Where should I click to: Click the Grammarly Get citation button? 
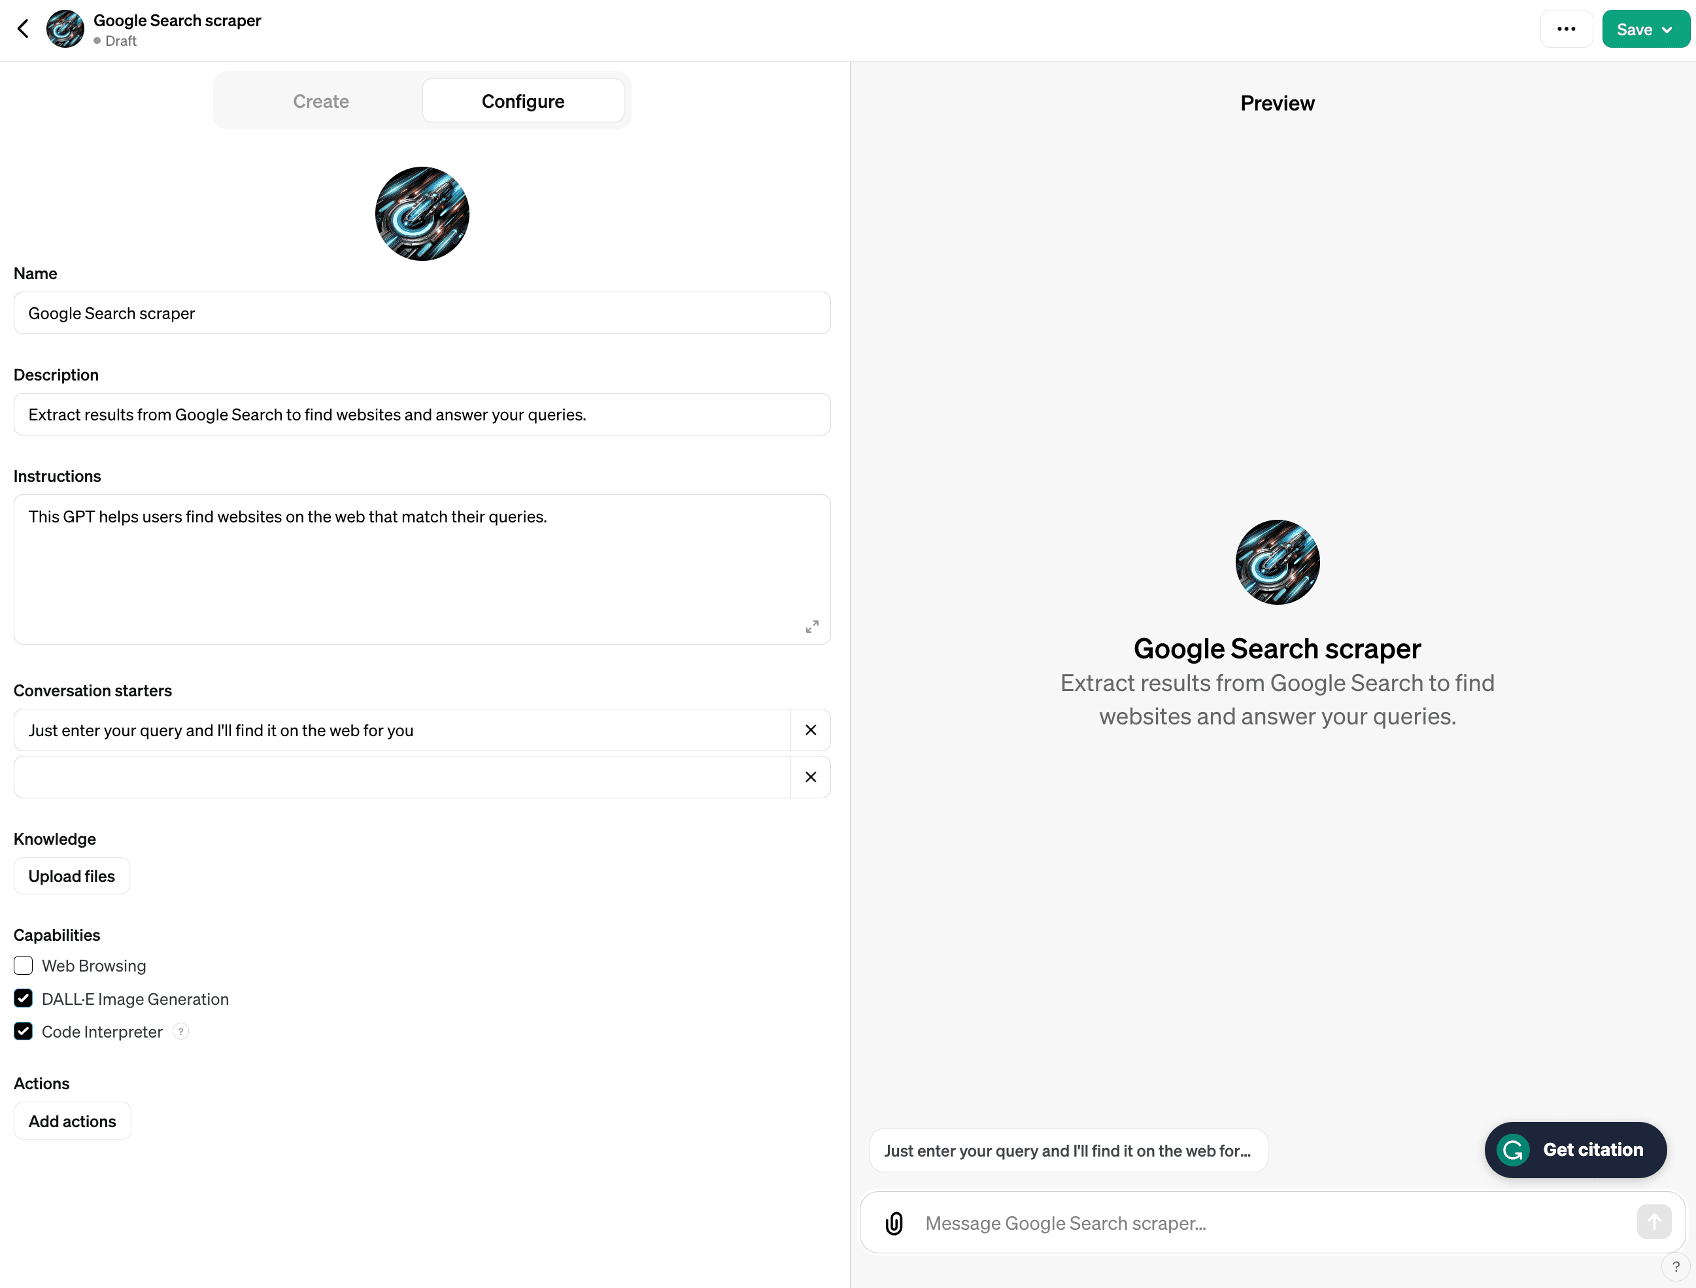click(1576, 1150)
